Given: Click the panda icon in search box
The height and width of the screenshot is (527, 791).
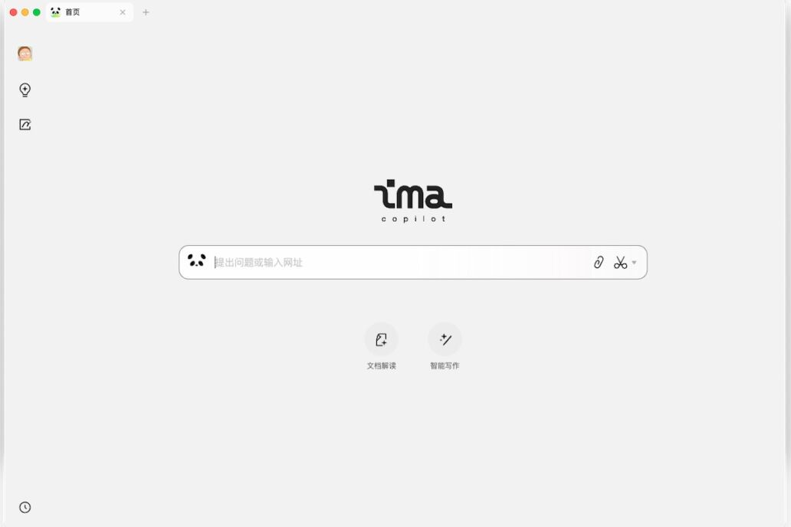Looking at the screenshot, I should pyautogui.click(x=197, y=260).
